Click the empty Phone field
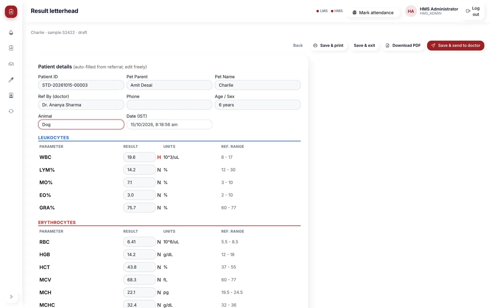This screenshot has height=308, width=493. tap(169, 105)
